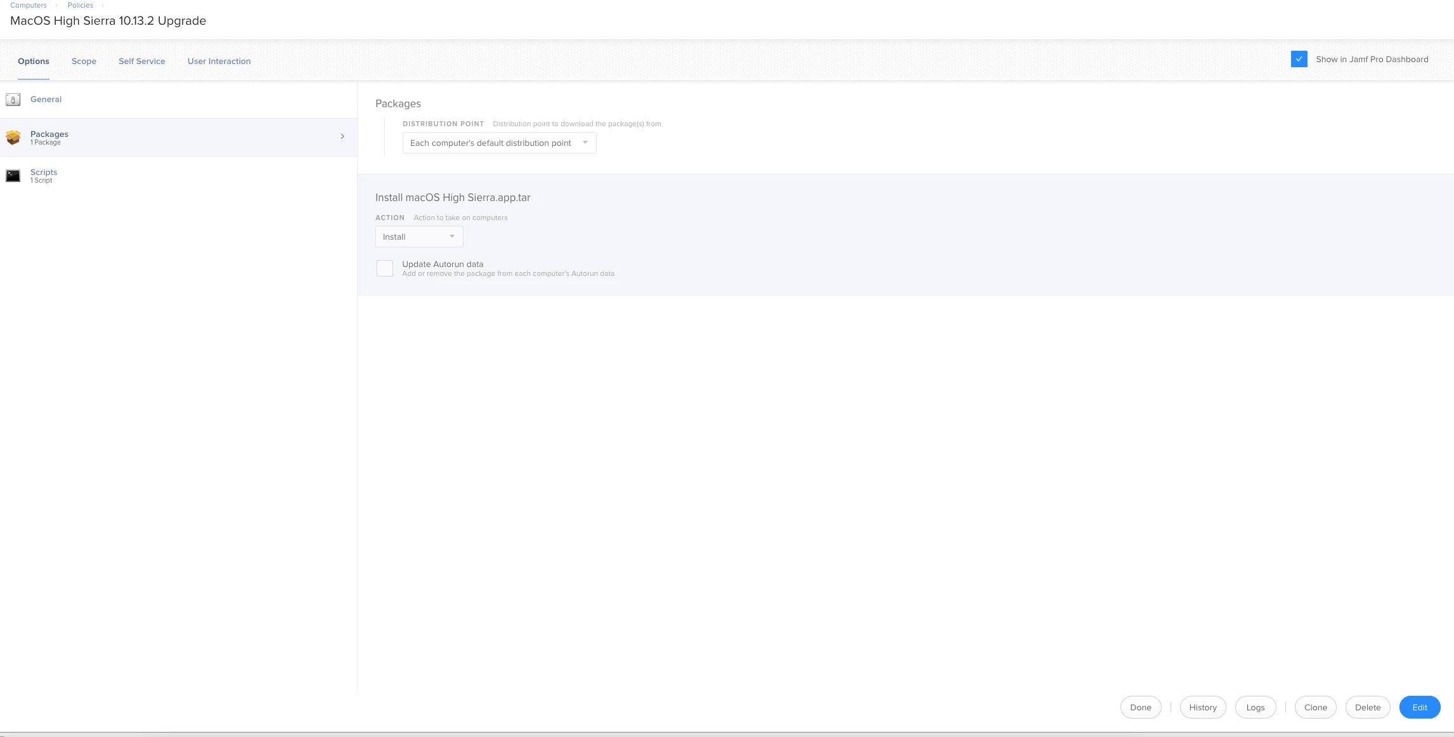
Task: Enable the Update Autorun data checkbox
Action: pos(385,268)
